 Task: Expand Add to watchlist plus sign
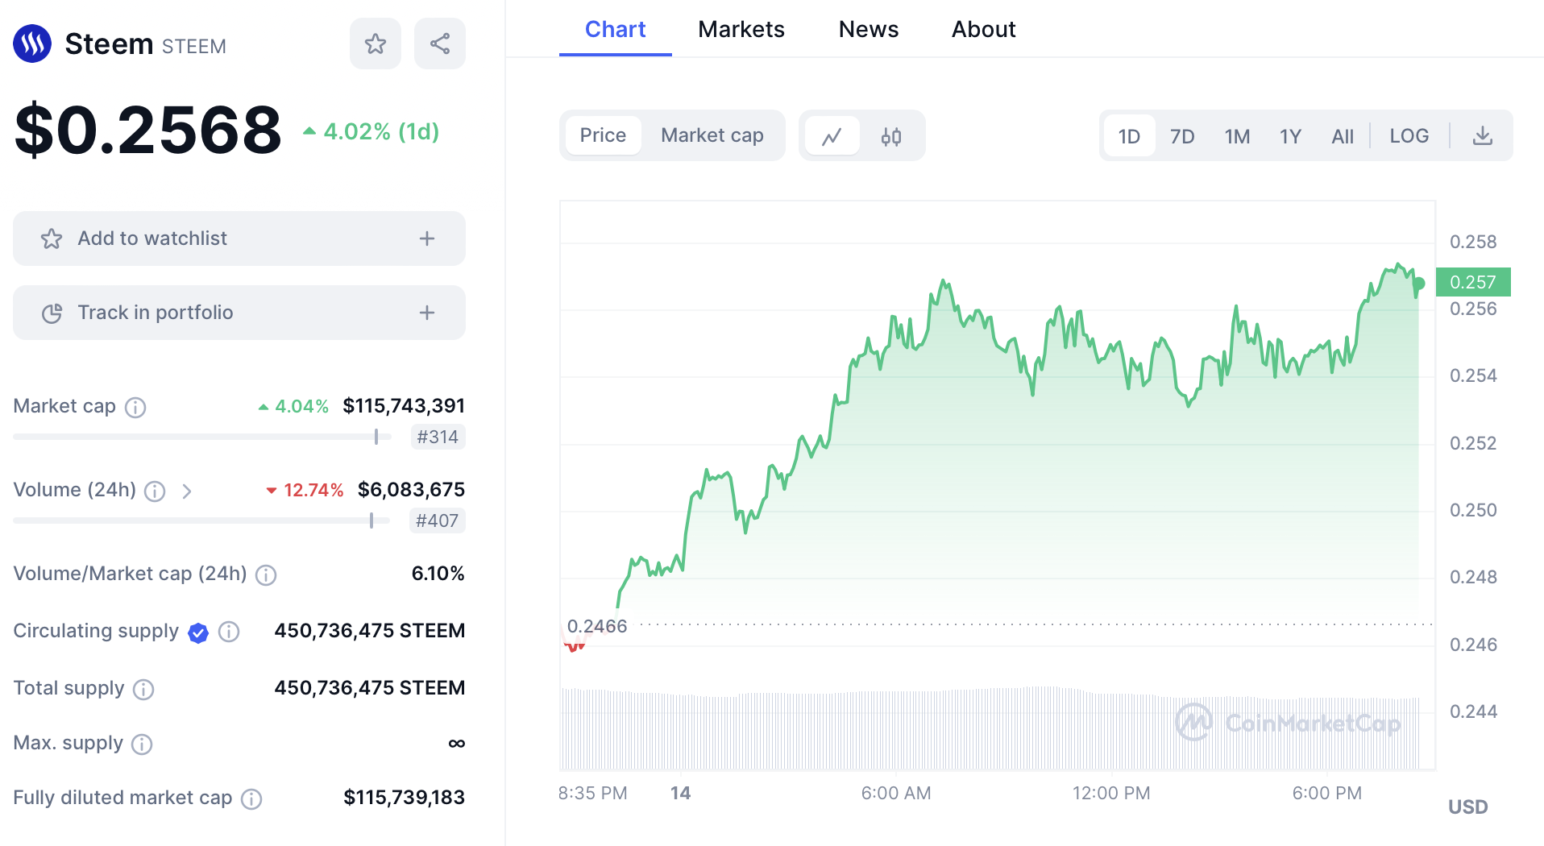click(427, 238)
